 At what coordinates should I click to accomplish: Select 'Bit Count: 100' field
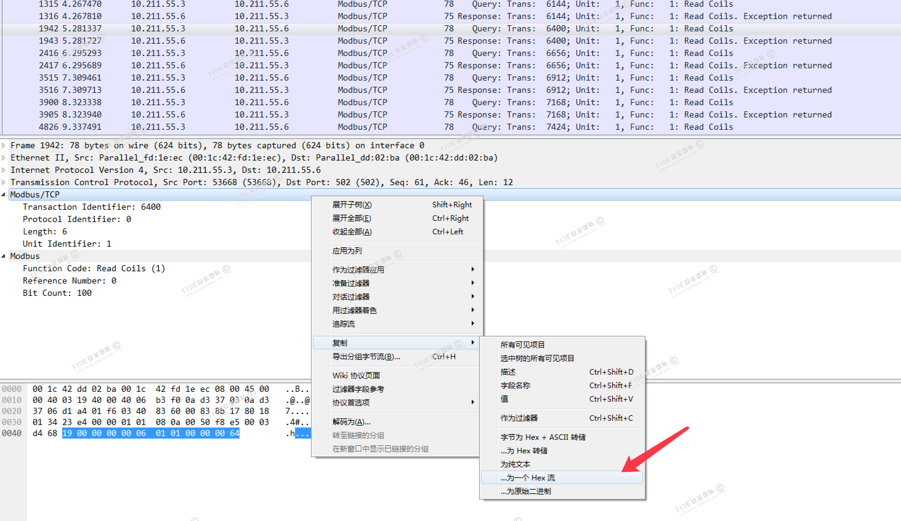[57, 293]
